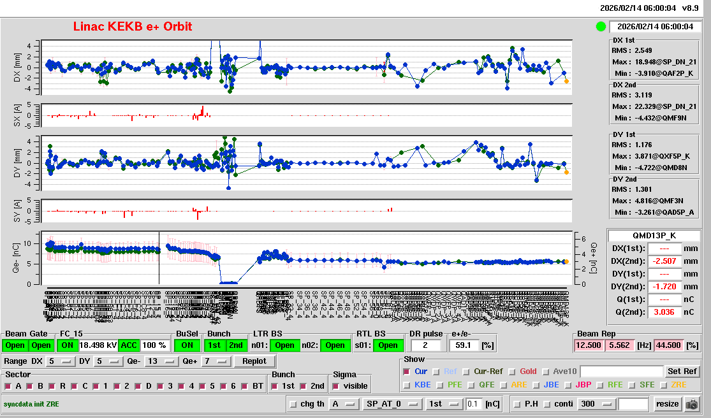Image resolution: width=711 pixels, height=418 pixels.
Task: Click the green status indicator light
Action: (600, 27)
